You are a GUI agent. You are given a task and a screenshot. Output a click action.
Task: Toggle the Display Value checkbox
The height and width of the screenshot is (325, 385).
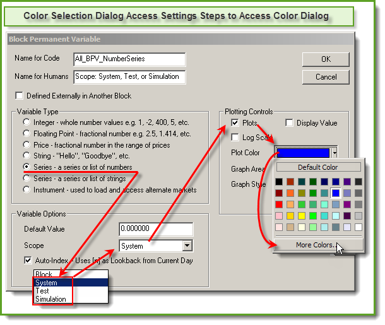click(x=290, y=123)
